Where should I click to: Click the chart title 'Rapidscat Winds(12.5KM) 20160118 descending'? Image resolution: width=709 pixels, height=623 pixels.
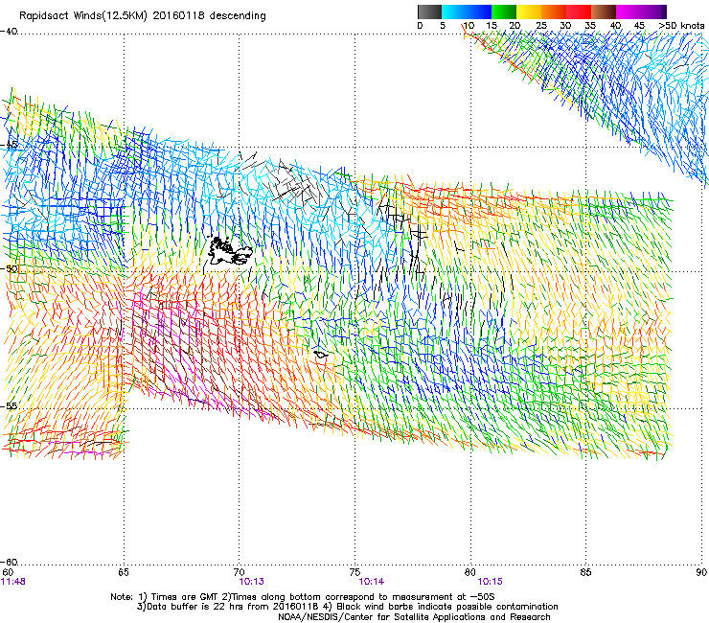143,16
